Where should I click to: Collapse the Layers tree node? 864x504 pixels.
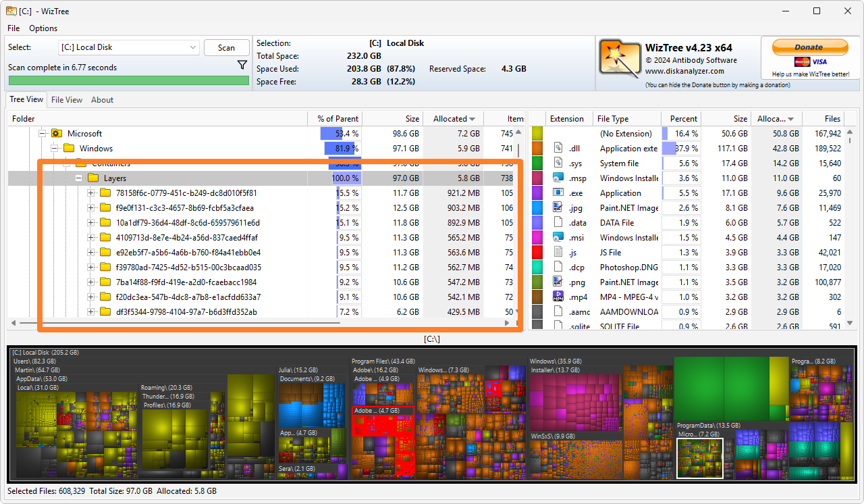tap(79, 178)
